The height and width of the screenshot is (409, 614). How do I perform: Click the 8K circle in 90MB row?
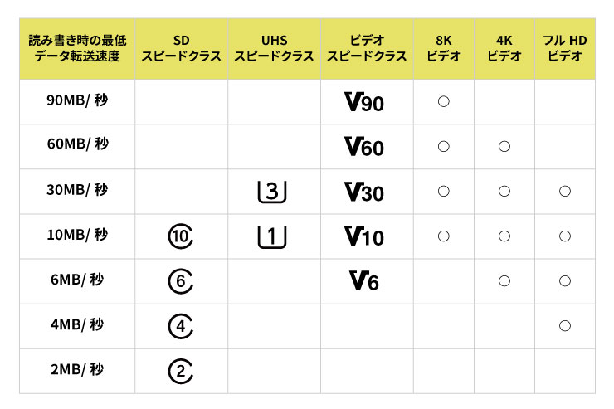click(443, 101)
